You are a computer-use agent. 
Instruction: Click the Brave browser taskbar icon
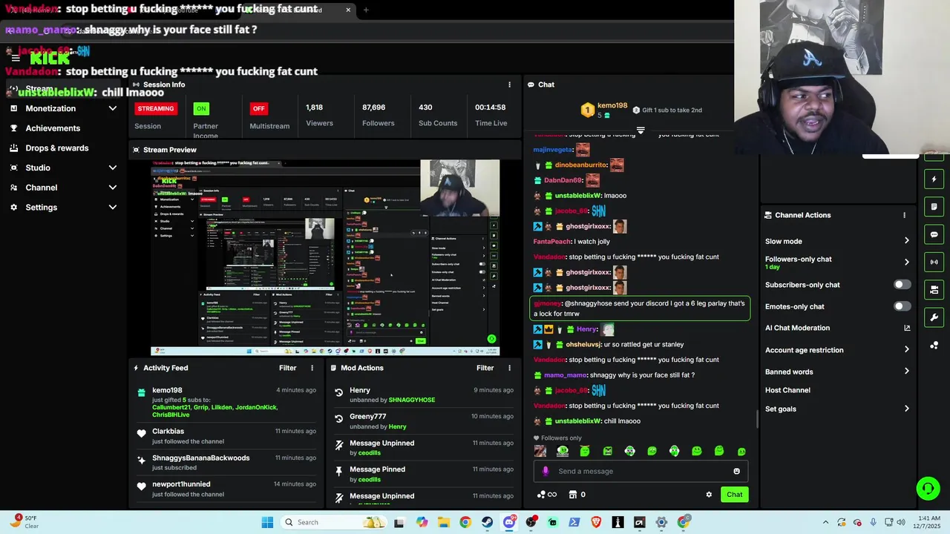(596, 522)
